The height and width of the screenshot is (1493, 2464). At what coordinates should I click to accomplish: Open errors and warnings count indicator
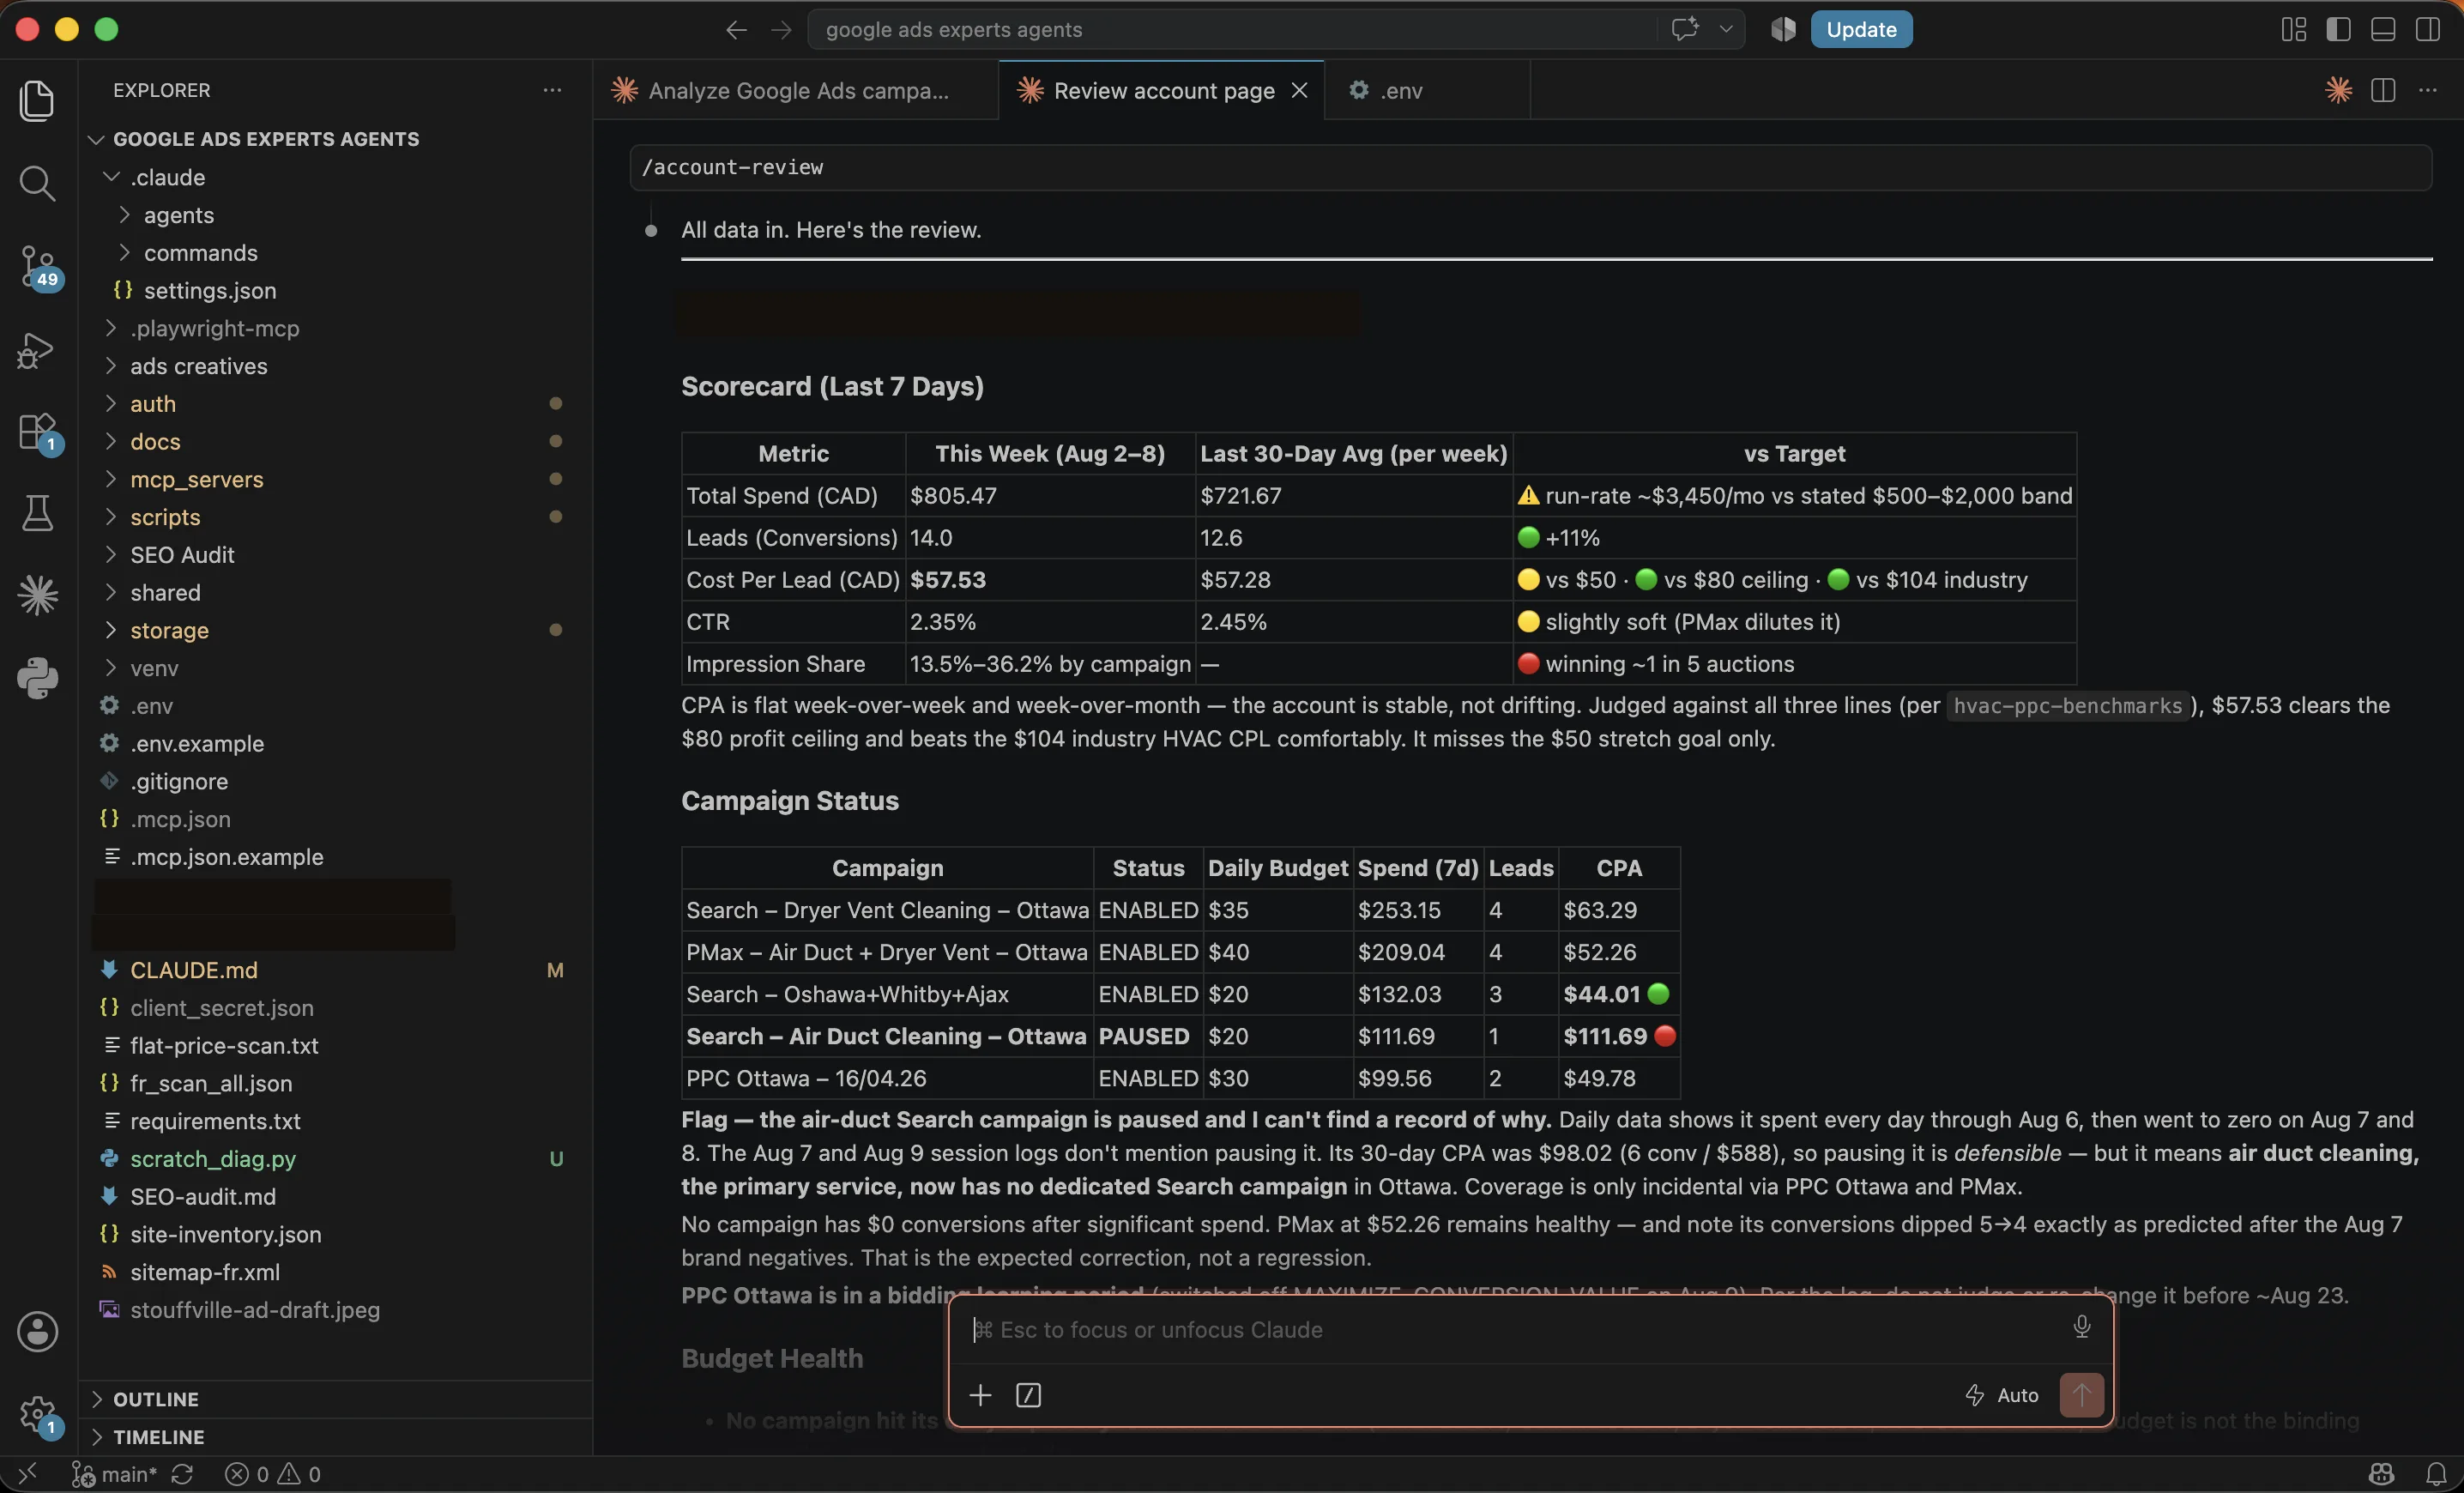click(x=272, y=1474)
